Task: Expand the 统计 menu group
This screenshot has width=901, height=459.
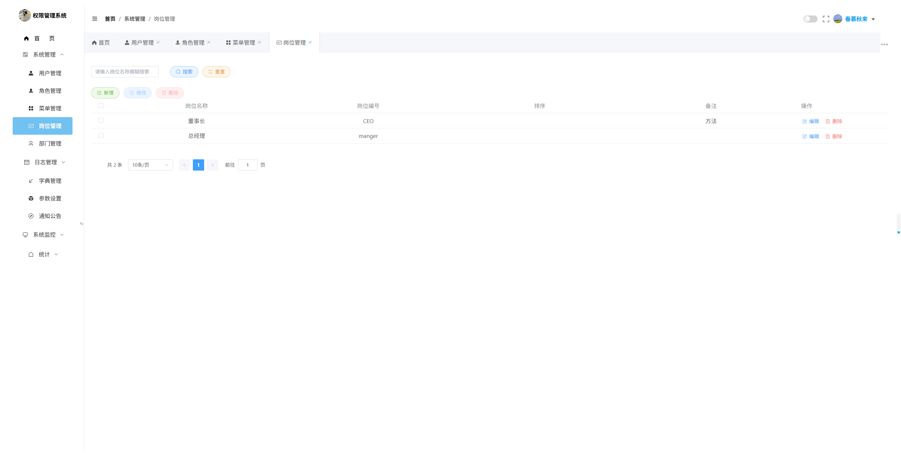Action: 43,254
